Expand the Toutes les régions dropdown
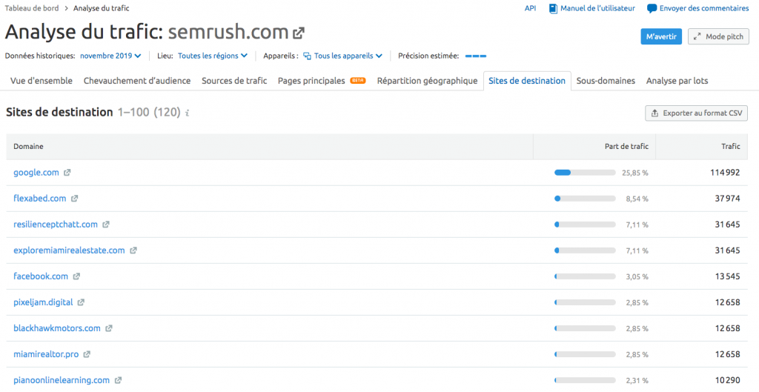 (213, 56)
